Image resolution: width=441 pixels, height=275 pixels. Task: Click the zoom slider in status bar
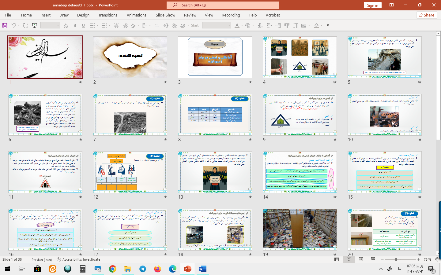click(396, 259)
